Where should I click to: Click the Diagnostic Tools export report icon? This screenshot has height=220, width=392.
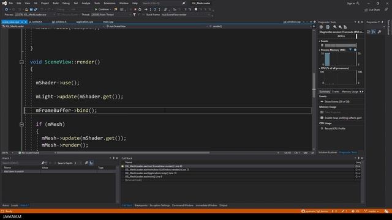(328, 27)
